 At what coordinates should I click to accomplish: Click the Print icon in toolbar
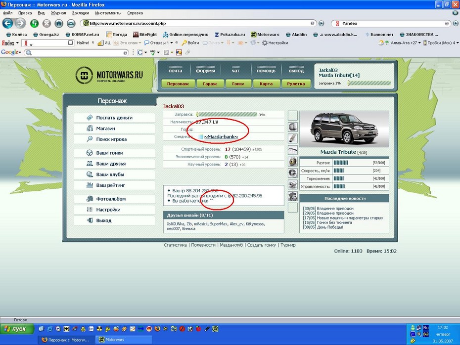(x=71, y=23)
